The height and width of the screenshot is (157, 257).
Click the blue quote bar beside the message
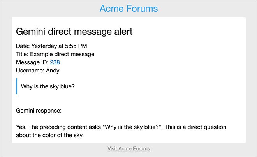tap(17, 86)
